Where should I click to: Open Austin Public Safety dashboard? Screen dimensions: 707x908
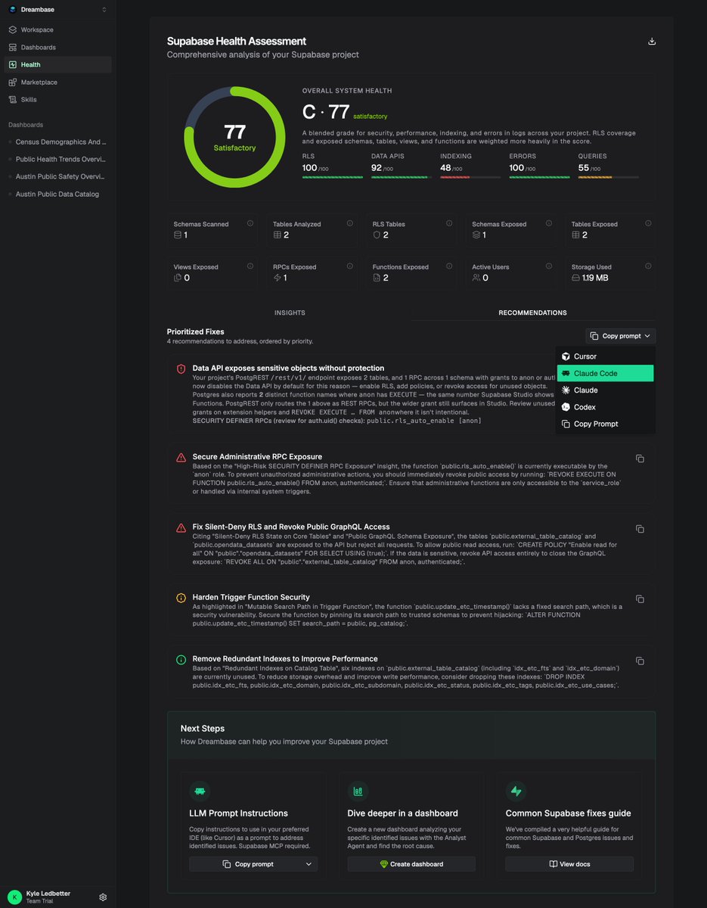(60, 176)
